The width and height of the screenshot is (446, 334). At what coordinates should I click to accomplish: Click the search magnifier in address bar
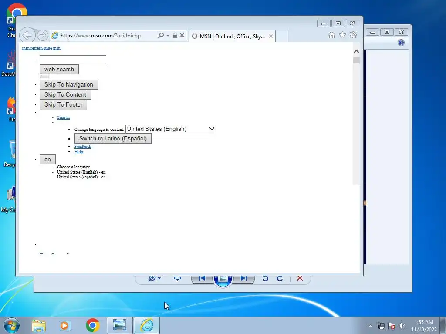tap(161, 35)
